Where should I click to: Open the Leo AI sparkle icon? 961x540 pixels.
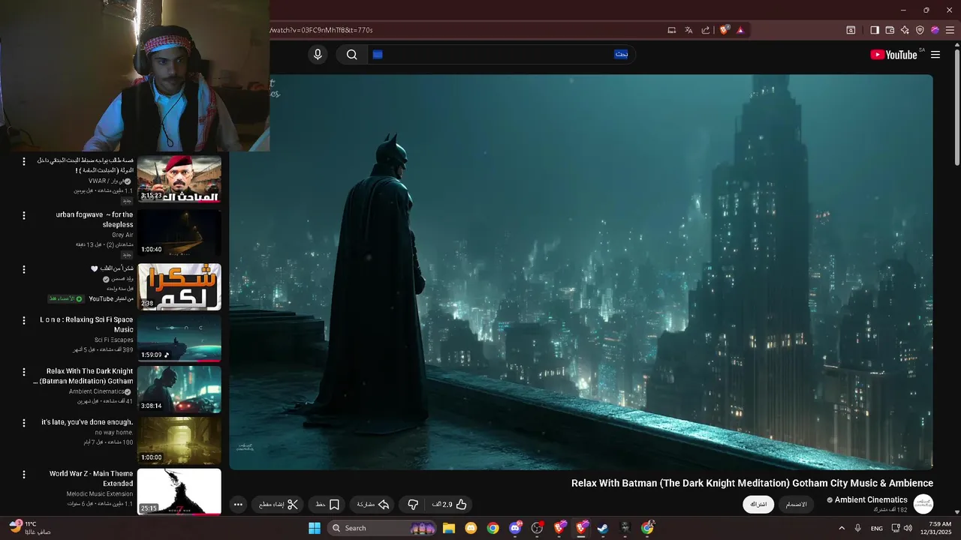(905, 30)
